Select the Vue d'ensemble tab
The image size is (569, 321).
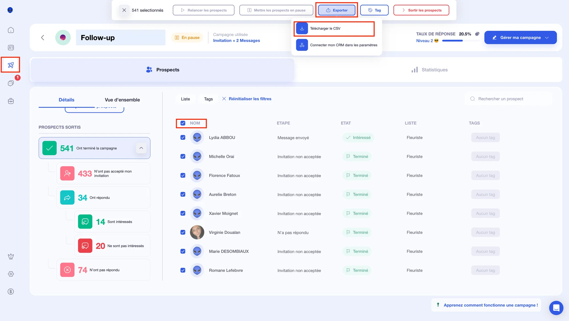122,100
